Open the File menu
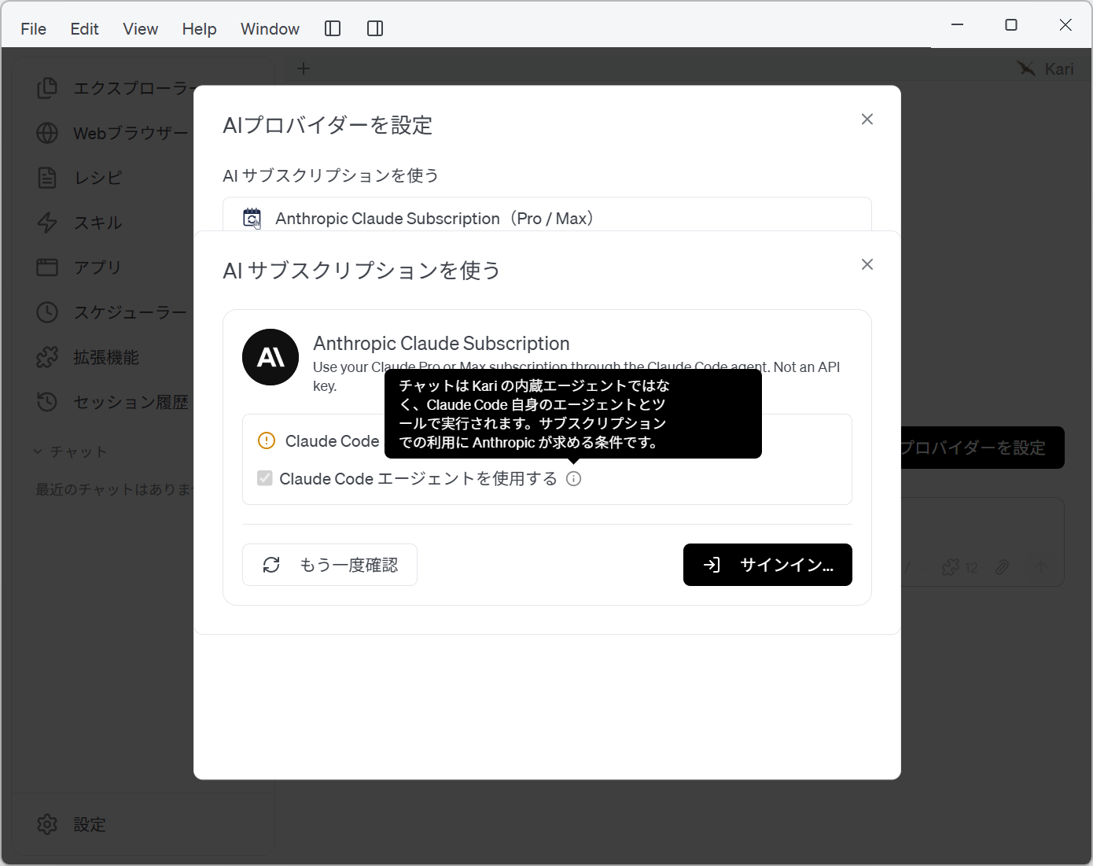Viewport: 1093px width, 866px height. [x=33, y=29]
